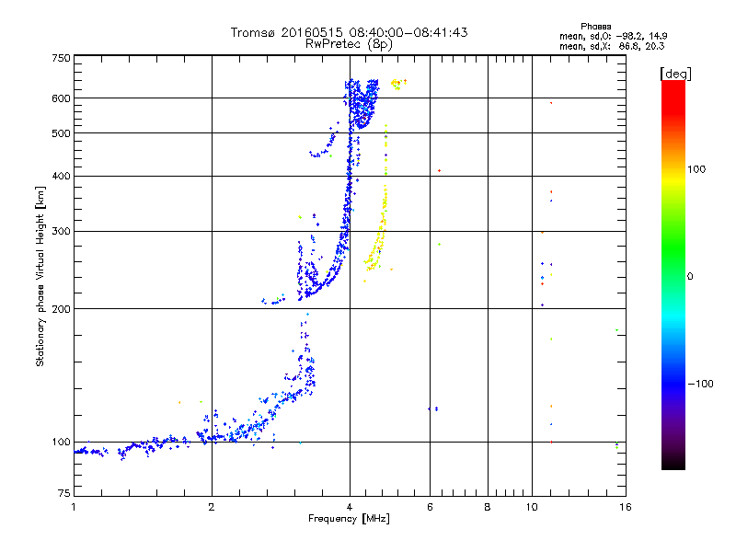This screenshot has height=552, width=736.
Task: Click the '750' y-axis tick label
Action: pyautogui.click(x=61, y=58)
